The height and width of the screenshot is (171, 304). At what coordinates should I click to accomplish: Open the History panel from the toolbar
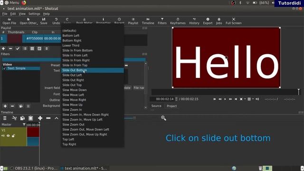tap(194, 21)
